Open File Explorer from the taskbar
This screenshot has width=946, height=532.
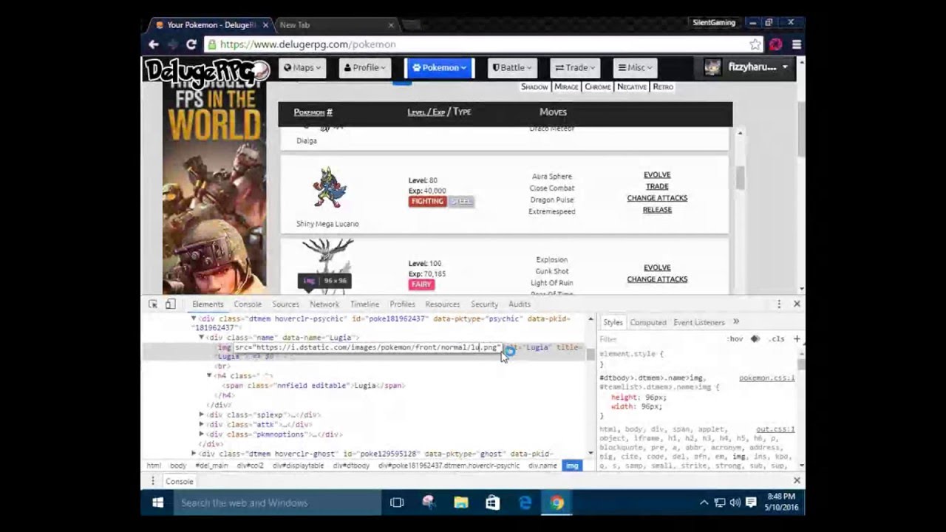(460, 502)
